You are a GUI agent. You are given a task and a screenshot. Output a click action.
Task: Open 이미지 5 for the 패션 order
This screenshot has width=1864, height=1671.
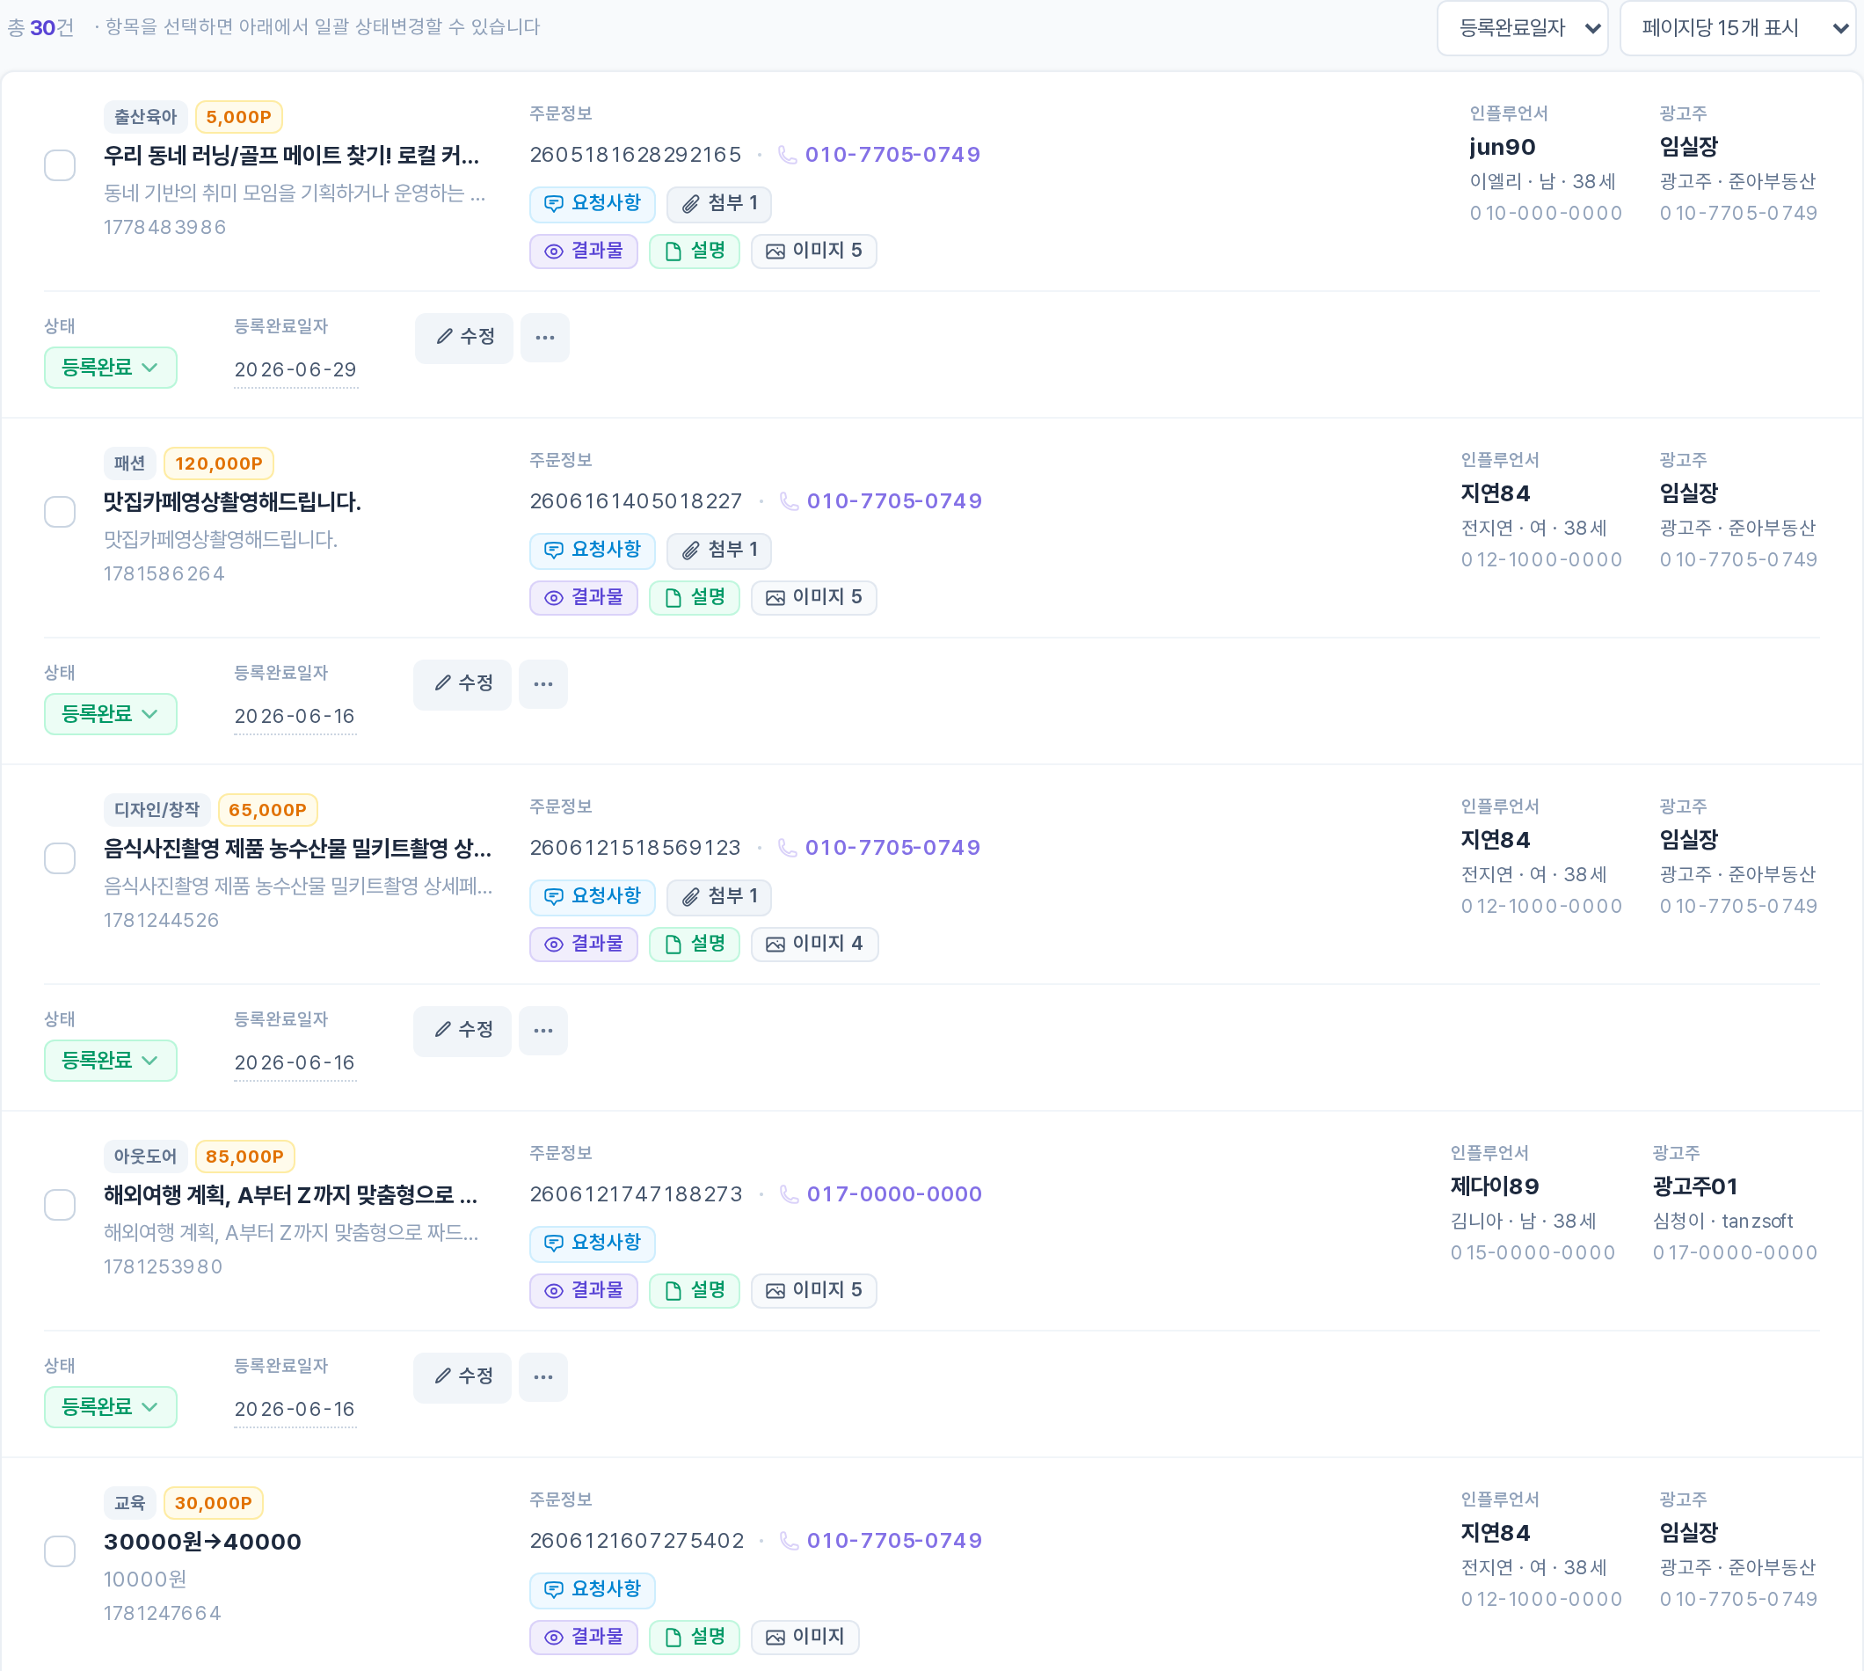(813, 598)
